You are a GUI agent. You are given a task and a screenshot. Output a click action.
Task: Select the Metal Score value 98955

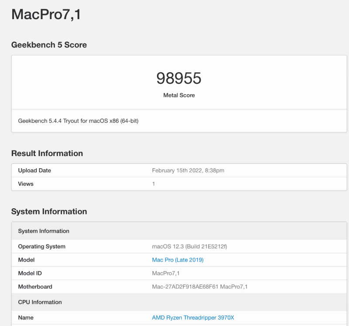tap(179, 78)
